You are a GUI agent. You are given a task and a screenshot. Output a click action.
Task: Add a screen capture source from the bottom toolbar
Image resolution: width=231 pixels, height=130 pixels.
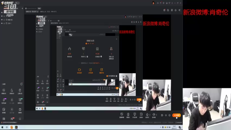point(122,115)
